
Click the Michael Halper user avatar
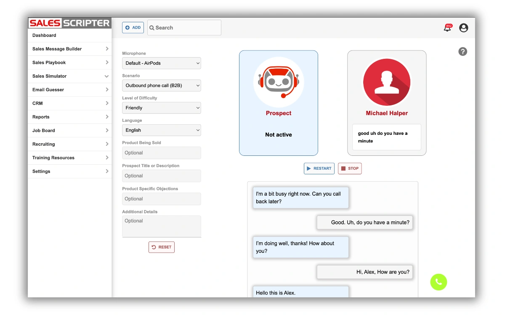[386, 82]
